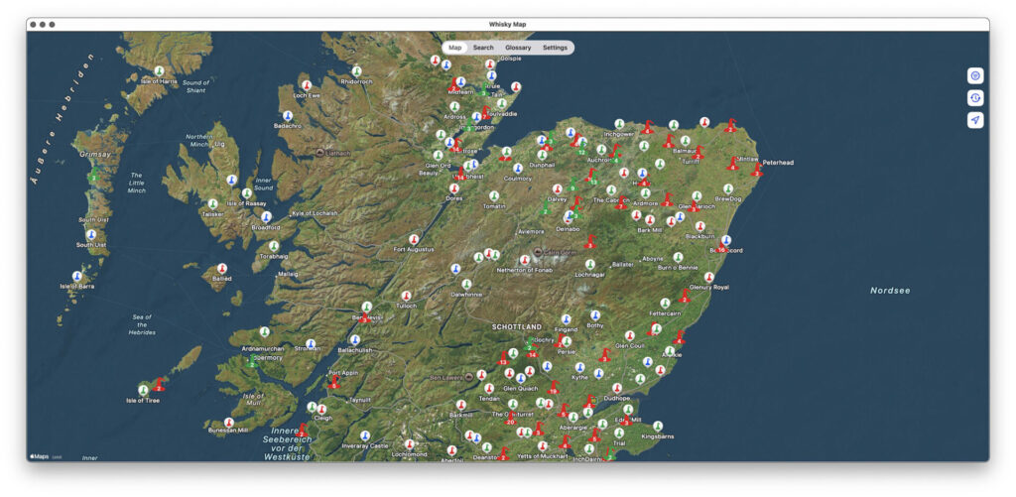
Task: Select the Map tab
Action: [454, 48]
